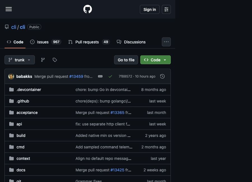Open the Discussions tab
The height and width of the screenshot is (182, 252).
click(131, 42)
